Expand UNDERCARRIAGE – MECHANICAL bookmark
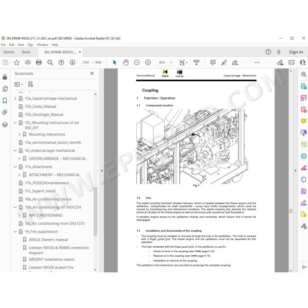This screenshot has width=308, height=308. (19, 158)
